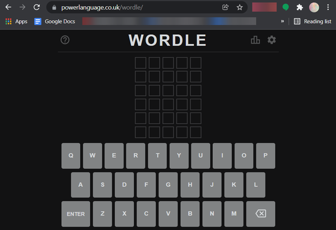Open the Reading list panel
This screenshot has width=336, height=230.
coord(312,21)
